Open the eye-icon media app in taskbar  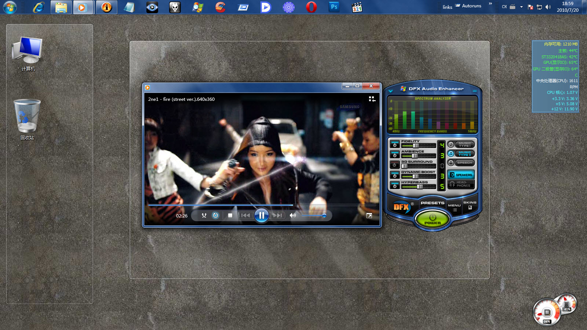[152, 7]
